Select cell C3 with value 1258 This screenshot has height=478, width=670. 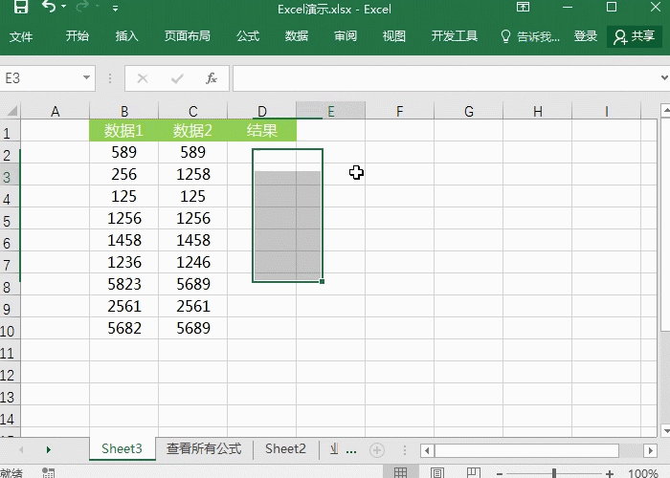[192, 174]
